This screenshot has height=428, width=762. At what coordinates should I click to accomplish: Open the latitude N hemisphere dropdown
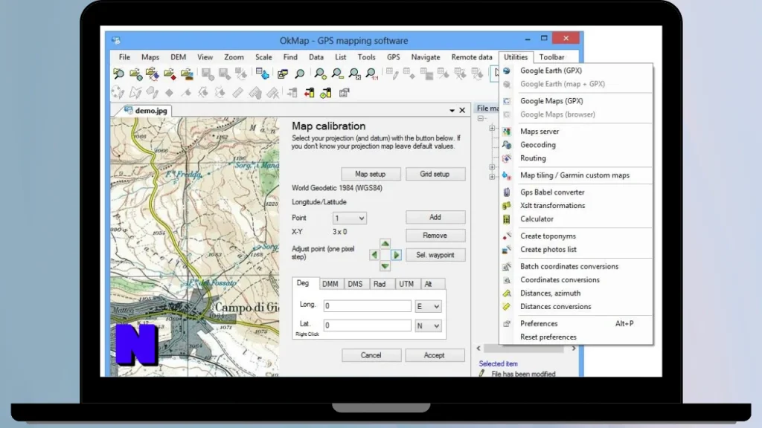coord(428,325)
